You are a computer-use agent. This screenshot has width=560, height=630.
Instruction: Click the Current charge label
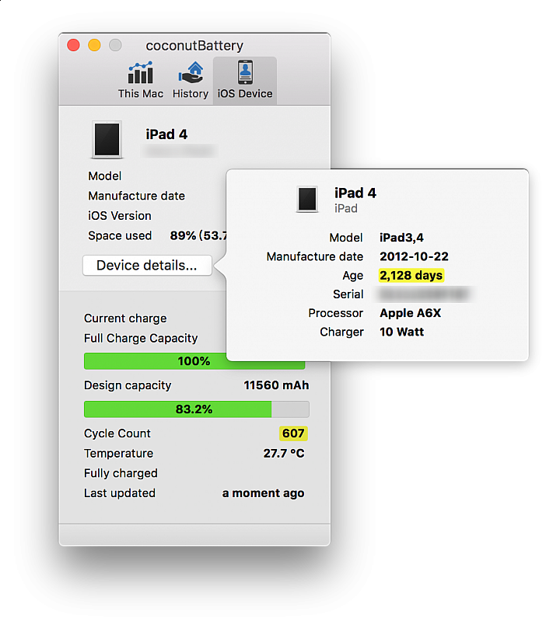pos(125,318)
